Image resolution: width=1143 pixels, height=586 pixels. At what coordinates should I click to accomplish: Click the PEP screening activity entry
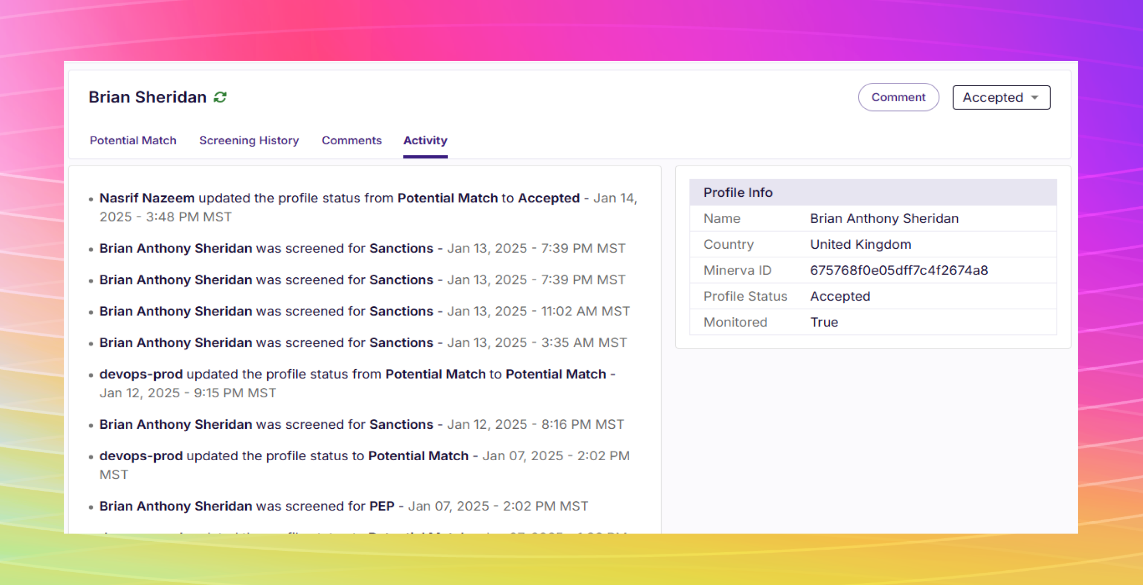[343, 506]
